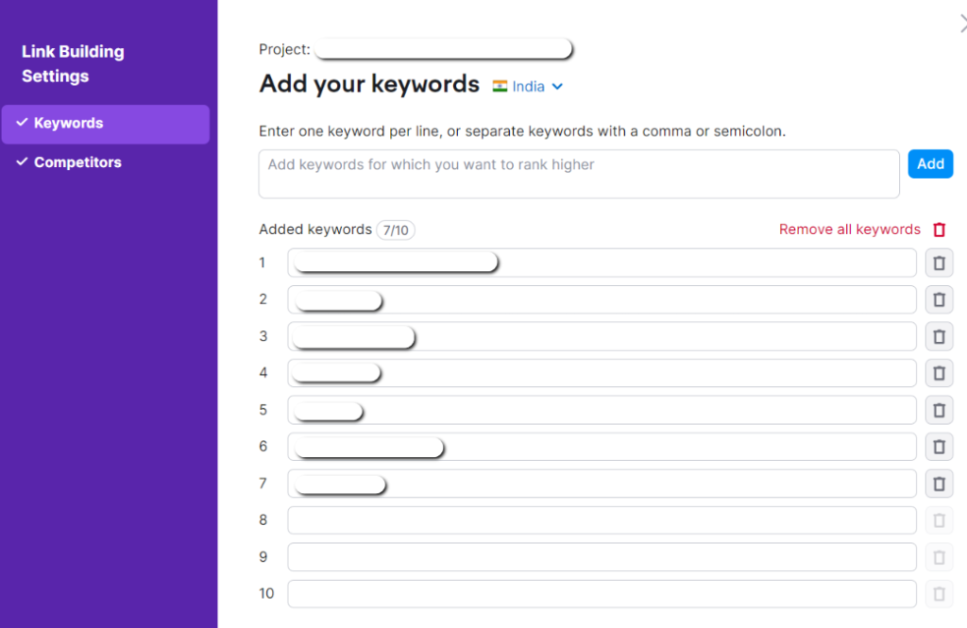Click the red trash icon beside Remove all keywords
Screen dimensions: 967x628
[940, 229]
